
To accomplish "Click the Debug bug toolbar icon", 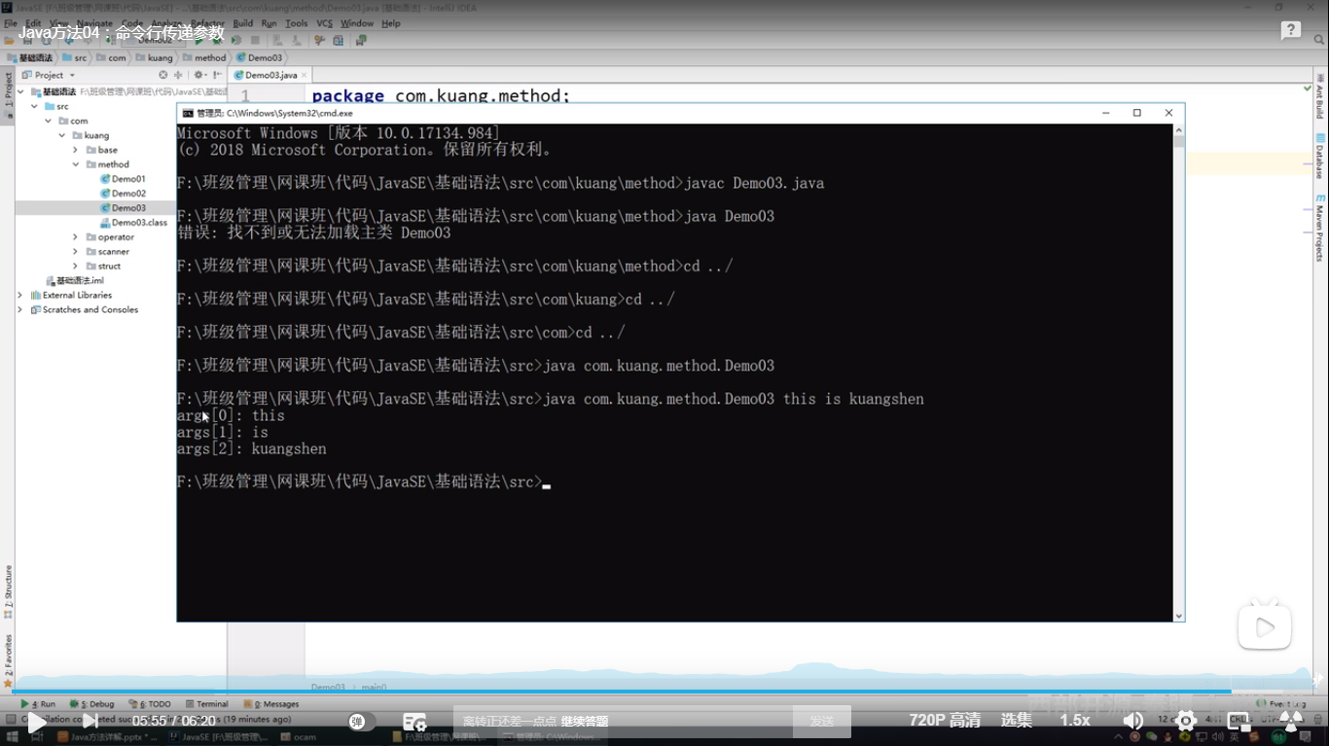I will [x=218, y=41].
